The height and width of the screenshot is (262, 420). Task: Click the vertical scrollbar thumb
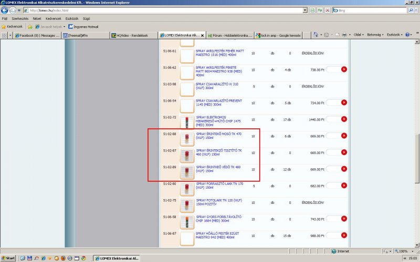pos(417,158)
